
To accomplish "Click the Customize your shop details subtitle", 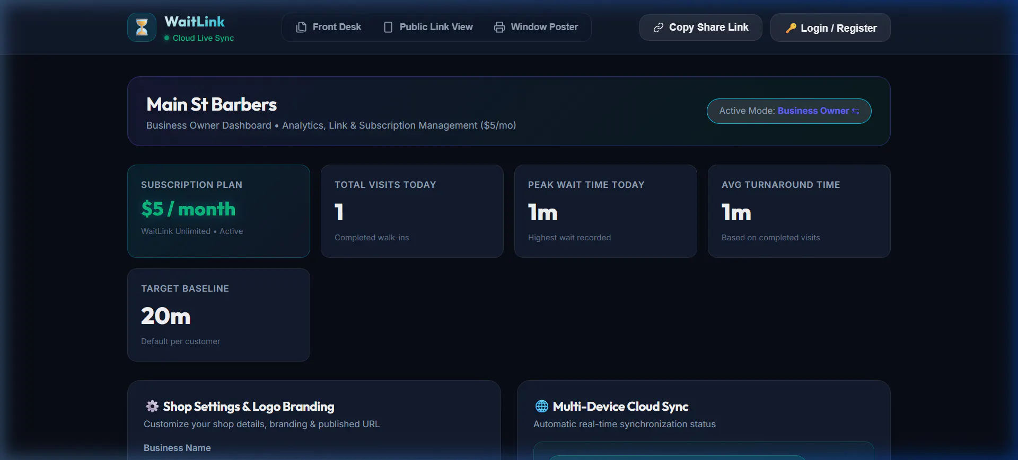I will click(261, 424).
